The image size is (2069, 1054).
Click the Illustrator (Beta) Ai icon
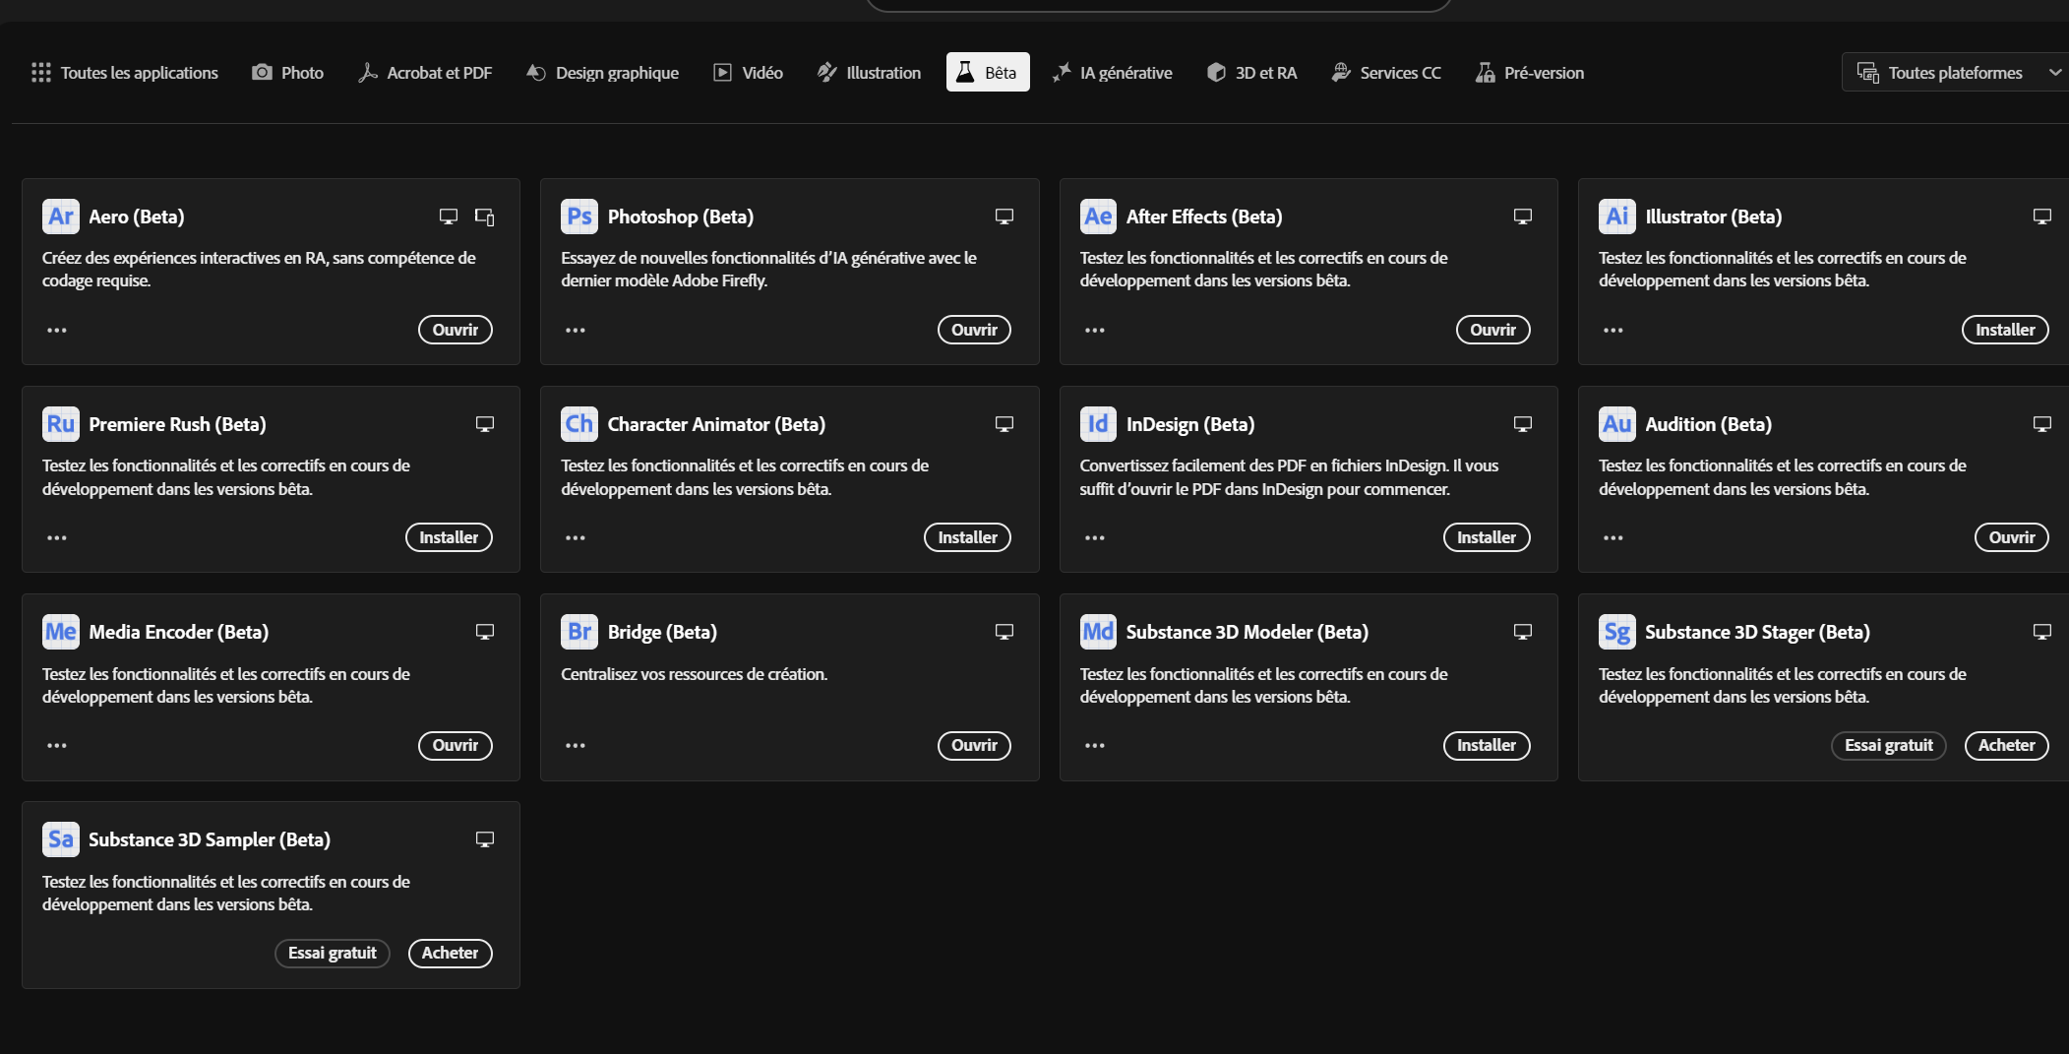click(x=1616, y=217)
